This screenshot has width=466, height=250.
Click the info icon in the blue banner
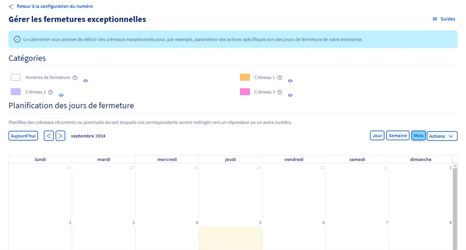point(17,40)
